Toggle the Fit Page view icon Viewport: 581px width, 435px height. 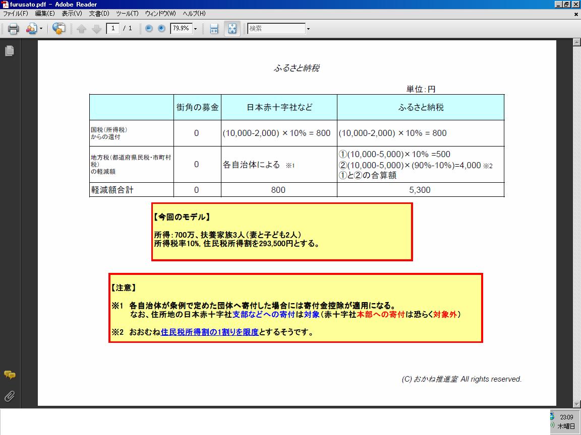[233, 29]
